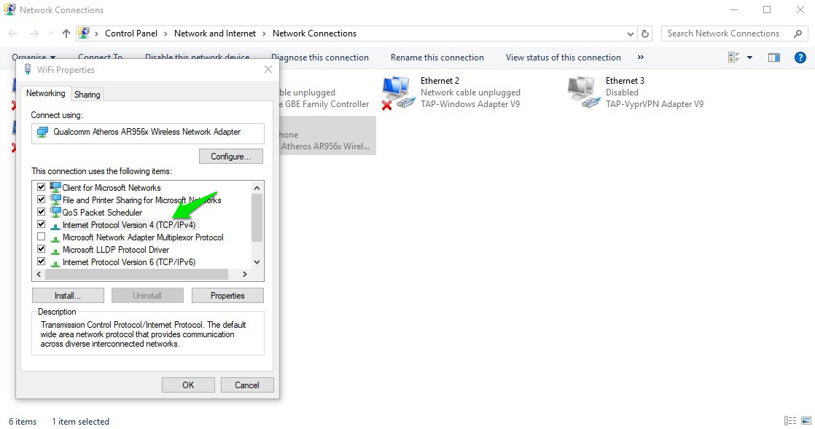Open the address bar history dropdown
Screen dimensions: 815x429
[631, 33]
